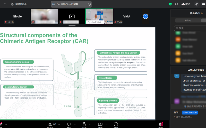Select the 嘉宾(6) tab in participants

point(188,20)
